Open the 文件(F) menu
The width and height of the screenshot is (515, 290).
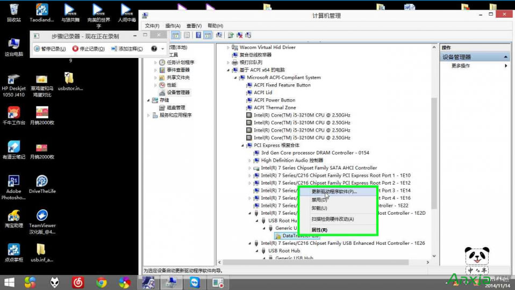(152, 26)
